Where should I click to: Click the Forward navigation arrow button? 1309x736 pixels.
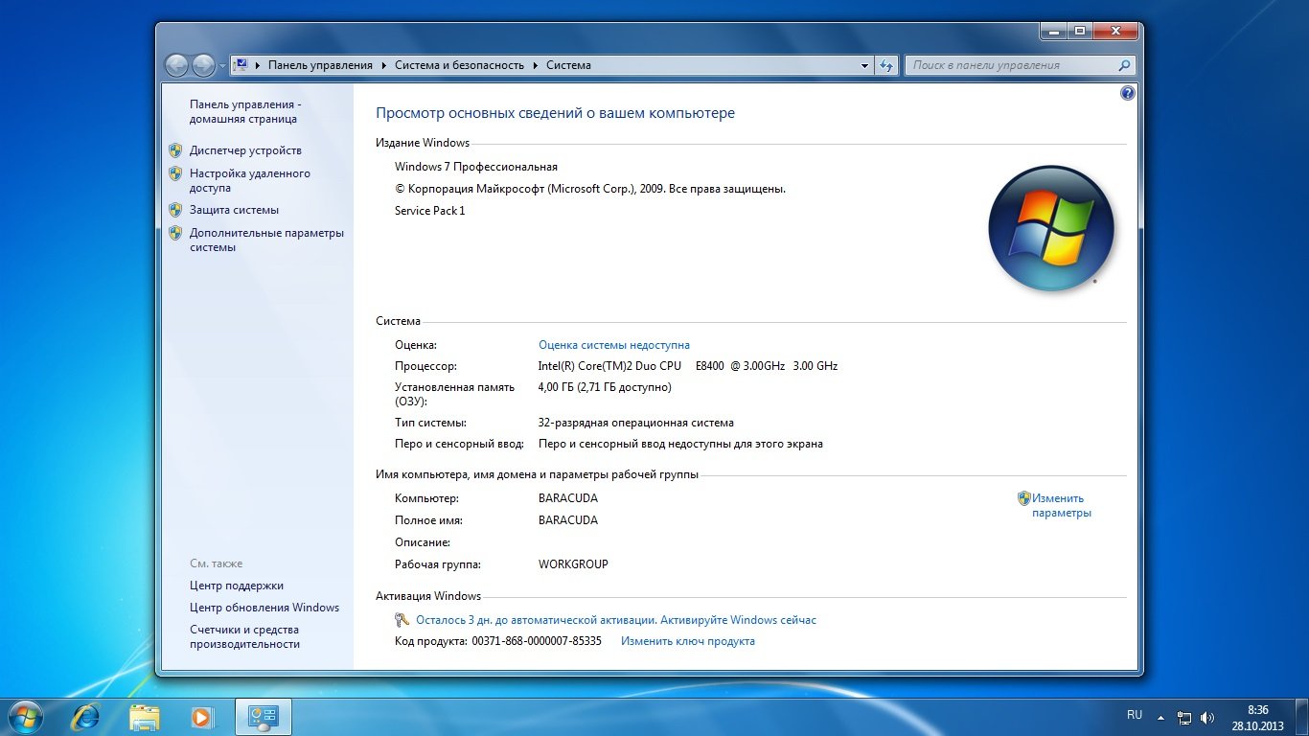pos(203,65)
